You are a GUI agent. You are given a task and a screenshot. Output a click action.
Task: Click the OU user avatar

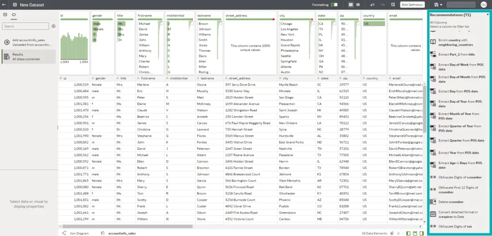coord(483,4)
